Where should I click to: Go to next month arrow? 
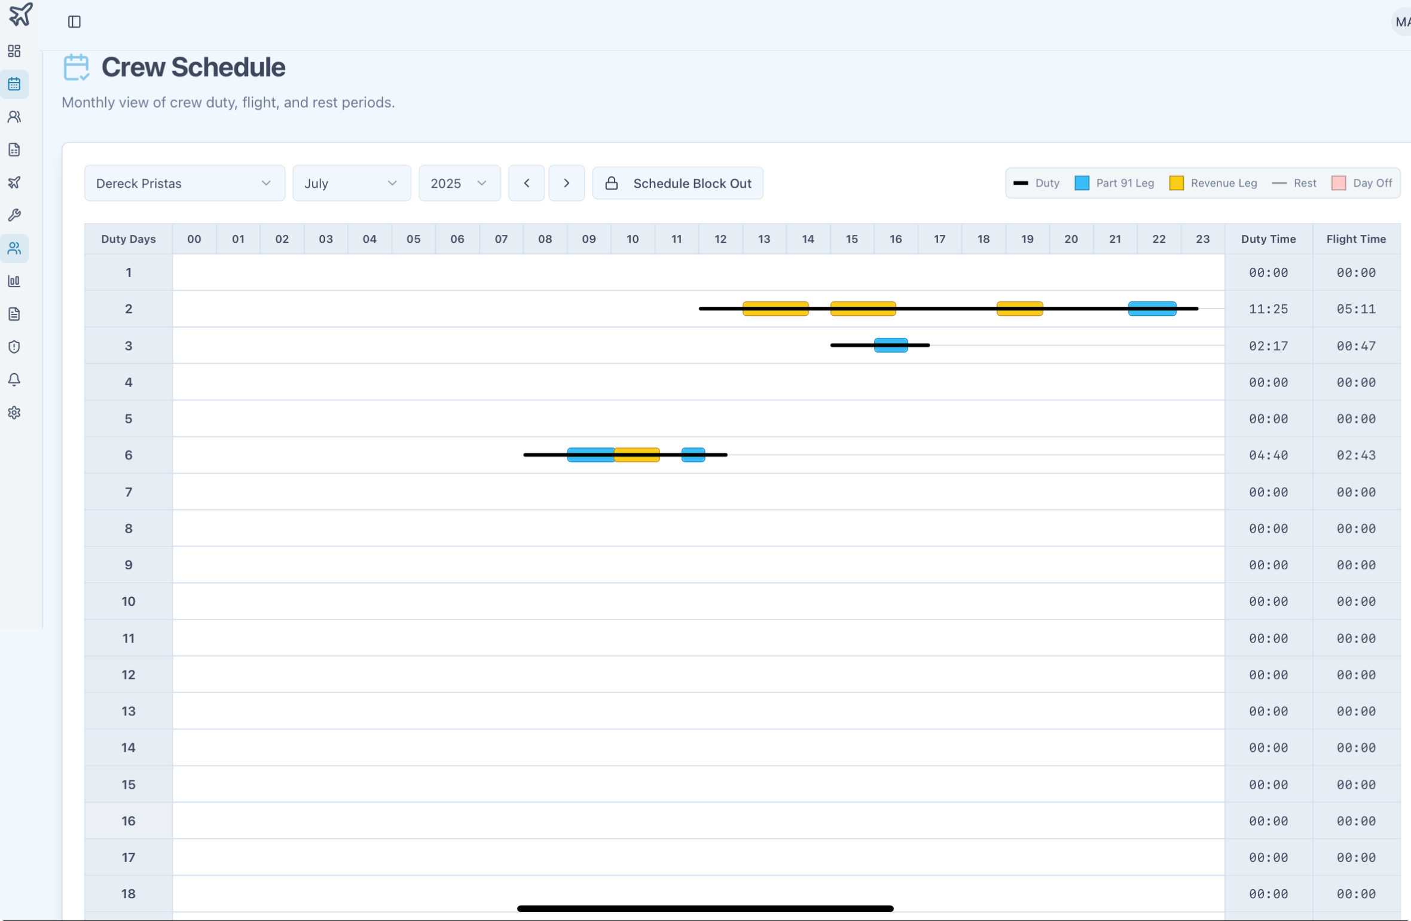566,183
